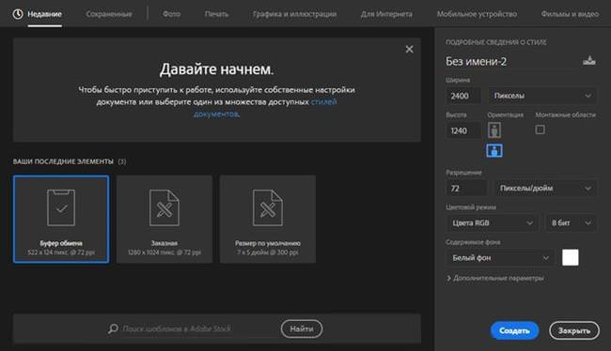Save the document preset icon
The height and width of the screenshot is (351, 611).
point(588,61)
